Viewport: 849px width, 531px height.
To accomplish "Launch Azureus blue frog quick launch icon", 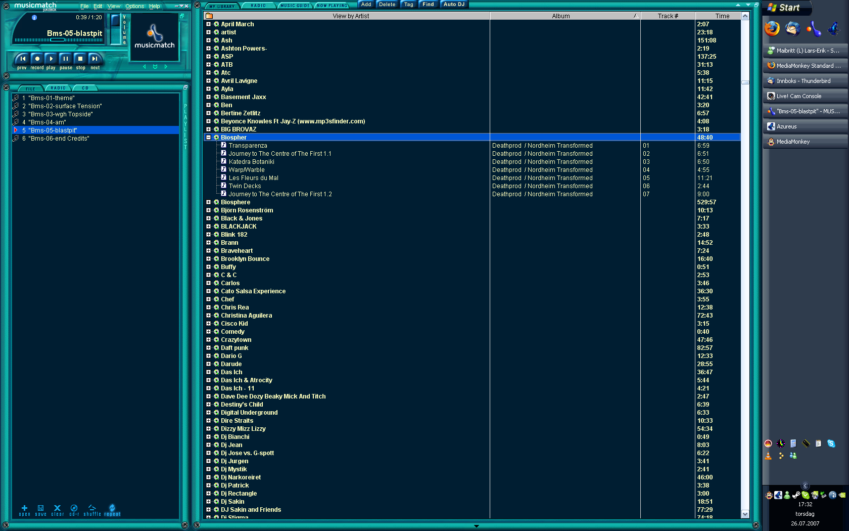I will click(834, 28).
